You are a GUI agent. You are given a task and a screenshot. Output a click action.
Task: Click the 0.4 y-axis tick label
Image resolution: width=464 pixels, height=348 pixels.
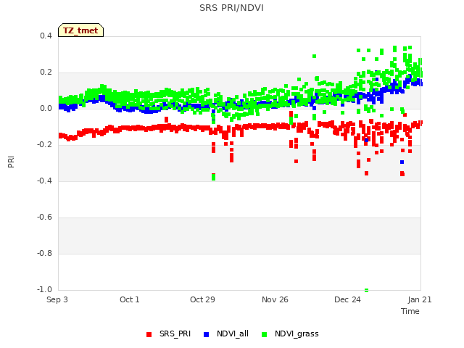click(x=46, y=36)
